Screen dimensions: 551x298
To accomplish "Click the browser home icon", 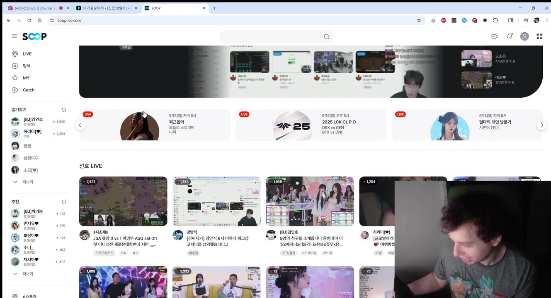I will [39, 20].
